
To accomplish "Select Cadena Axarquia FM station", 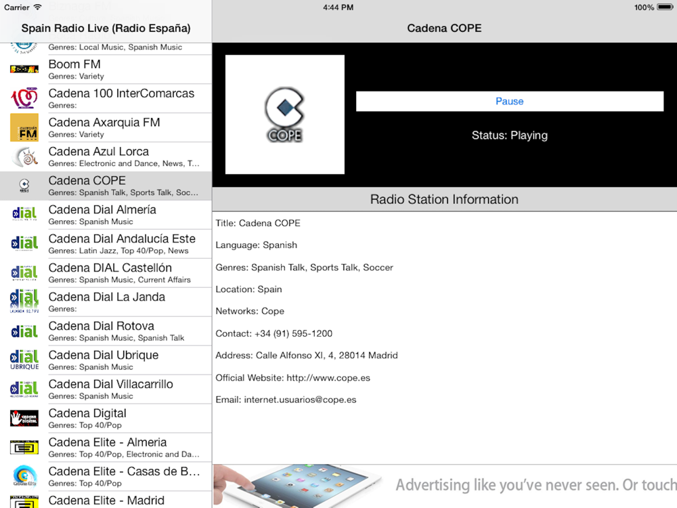I will pos(106,127).
